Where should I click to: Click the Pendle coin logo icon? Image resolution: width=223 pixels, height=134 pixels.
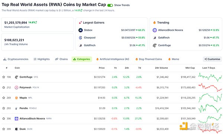tap(16, 108)
